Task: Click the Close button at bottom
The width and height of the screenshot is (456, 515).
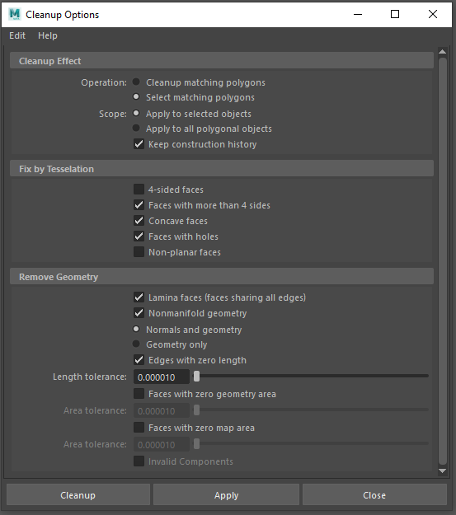Action: point(374,494)
